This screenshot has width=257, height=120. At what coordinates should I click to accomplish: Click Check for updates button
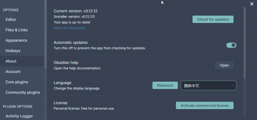(x=213, y=19)
